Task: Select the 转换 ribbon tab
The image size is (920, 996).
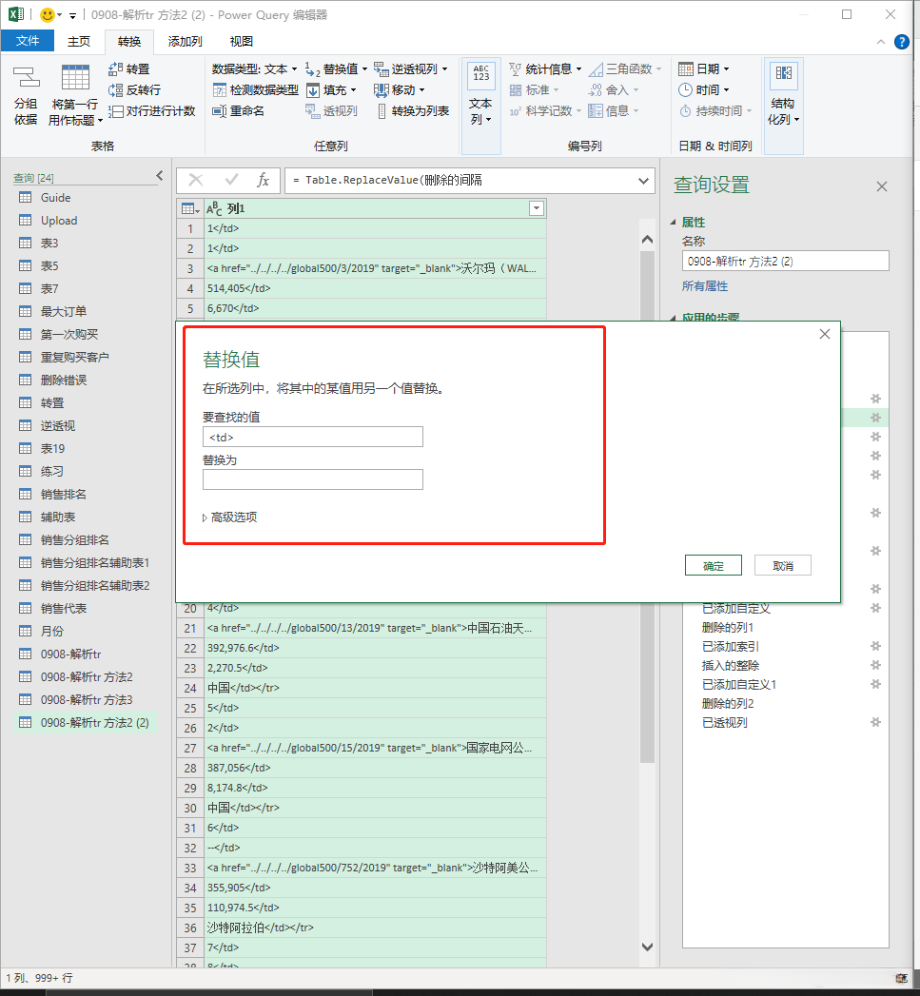Action: [x=129, y=41]
